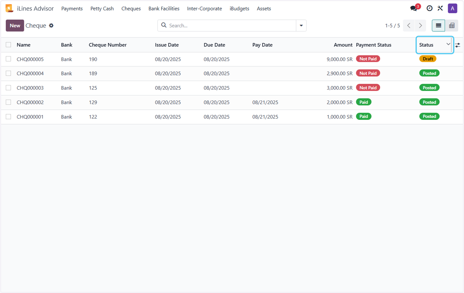464x293 pixels.
Task: Open the conversations messages icon
Action: click(414, 9)
